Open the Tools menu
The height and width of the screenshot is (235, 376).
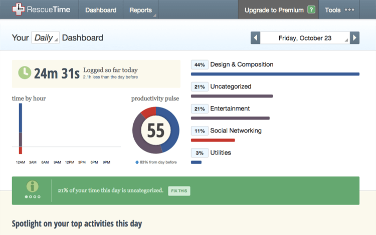[339, 10]
